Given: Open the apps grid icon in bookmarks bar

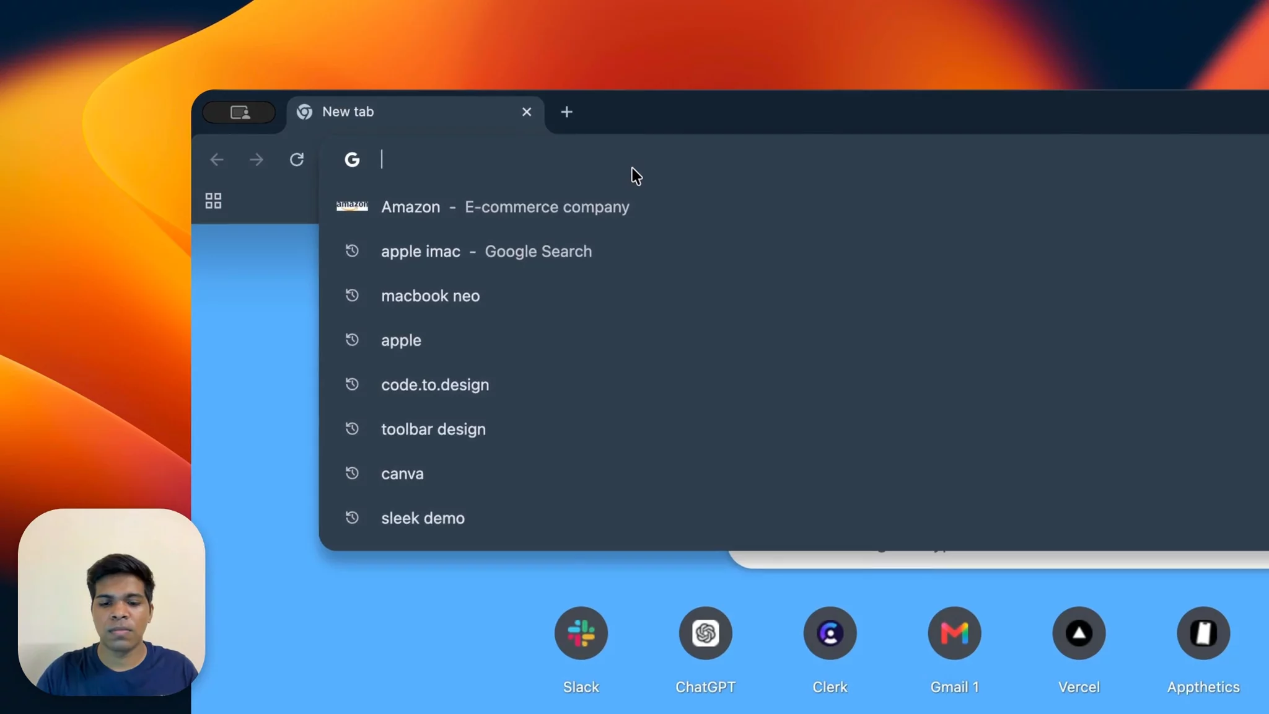Looking at the screenshot, I should [213, 201].
